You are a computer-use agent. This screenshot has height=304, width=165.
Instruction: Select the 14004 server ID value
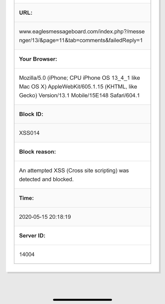pyautogui.click(x=27, y=254)
